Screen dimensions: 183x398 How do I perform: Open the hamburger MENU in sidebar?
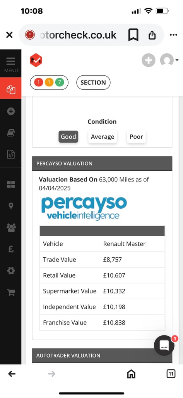tap(10, 65)
